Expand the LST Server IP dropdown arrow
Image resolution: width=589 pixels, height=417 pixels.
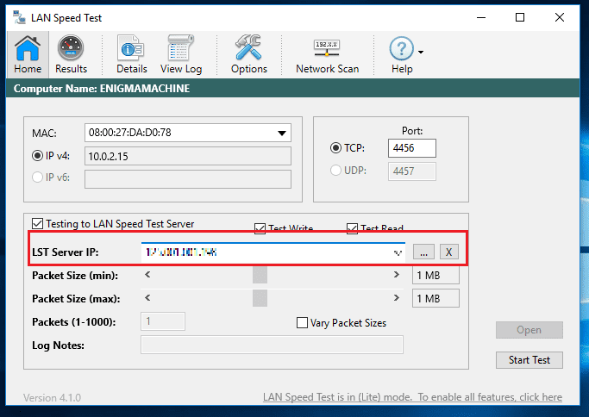(398, 252)
